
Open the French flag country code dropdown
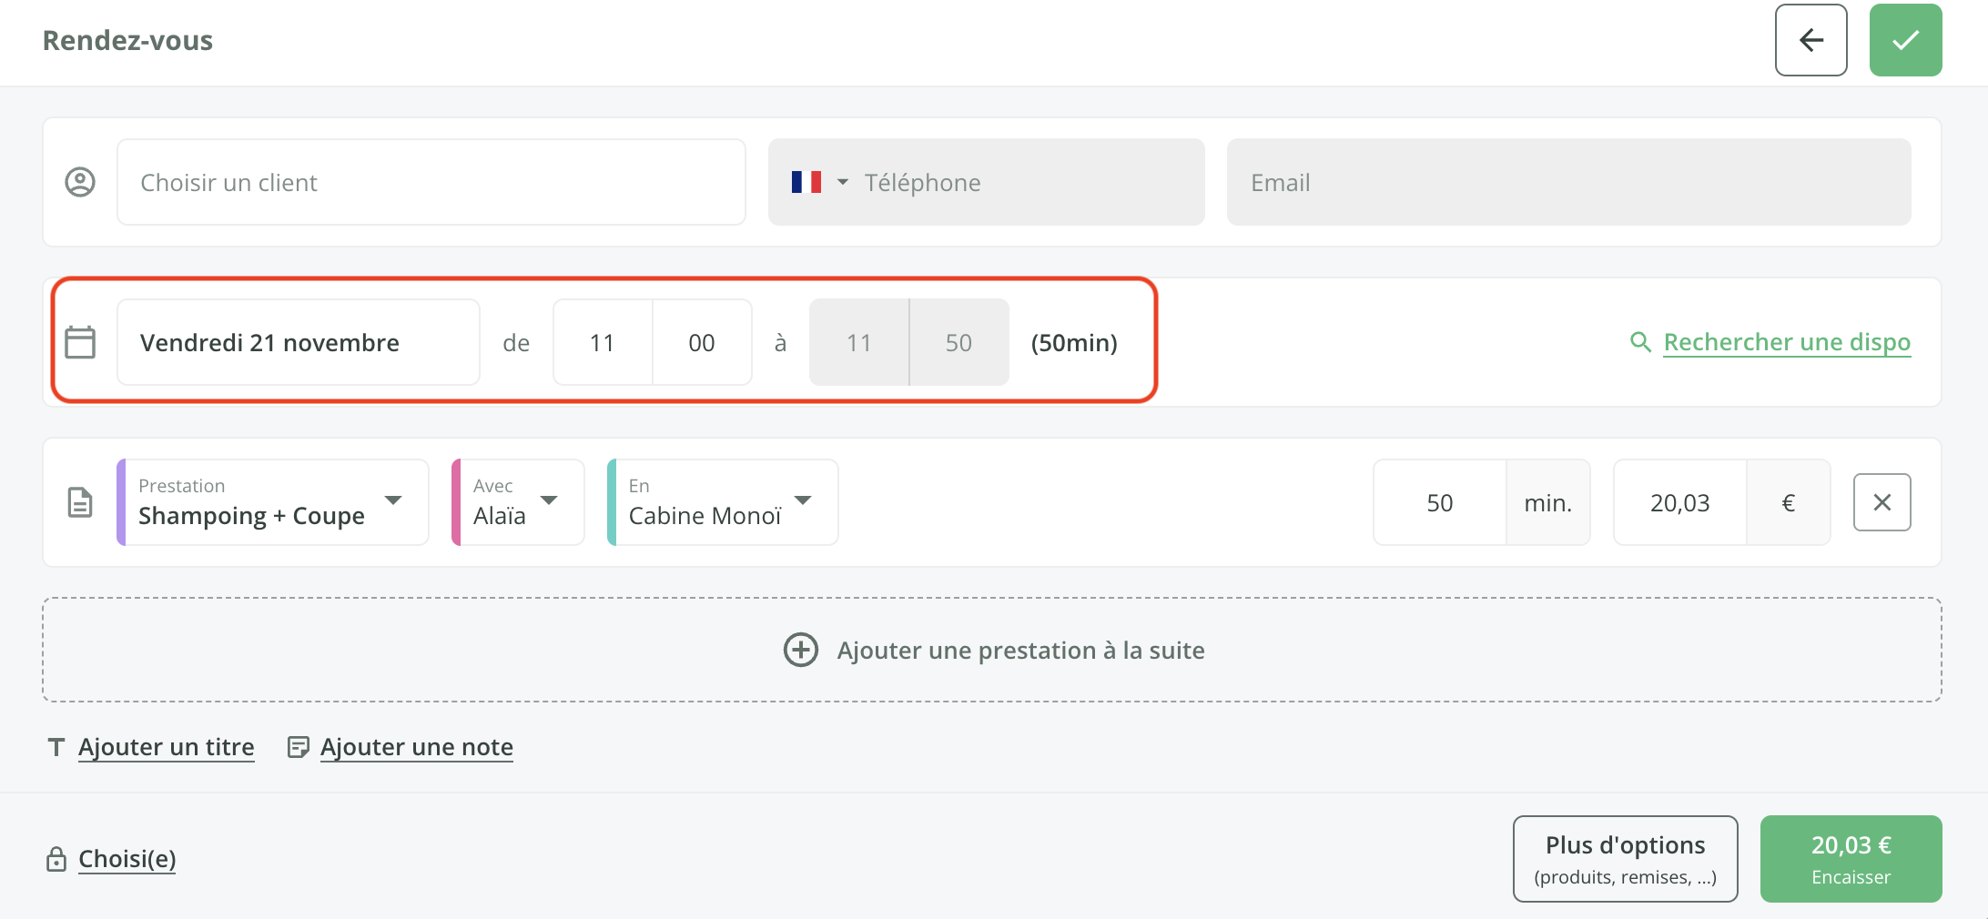coord(819,182)
